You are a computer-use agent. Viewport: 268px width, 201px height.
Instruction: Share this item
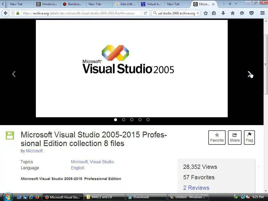(x=235, y=138)
